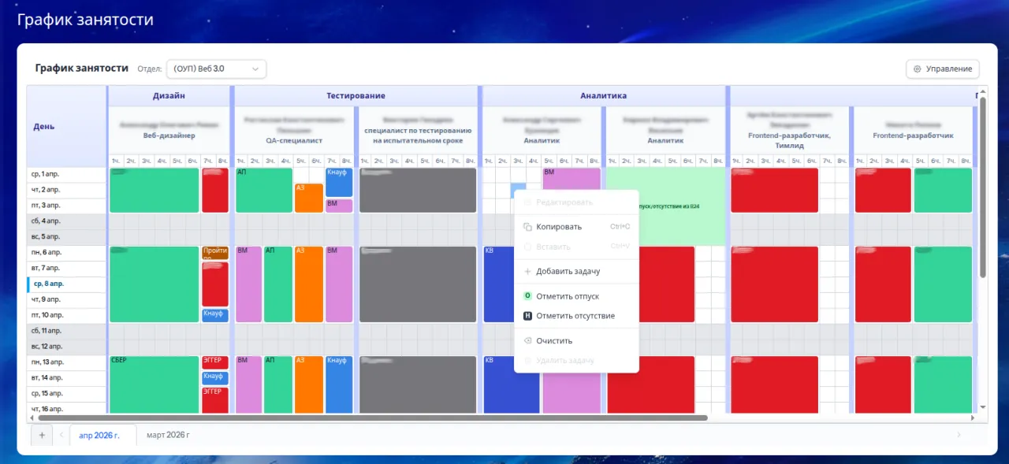This screenshot has height=464, width=1009.
Task: Select the апр 2026 г. sheet tab
Action: point(99,435)
